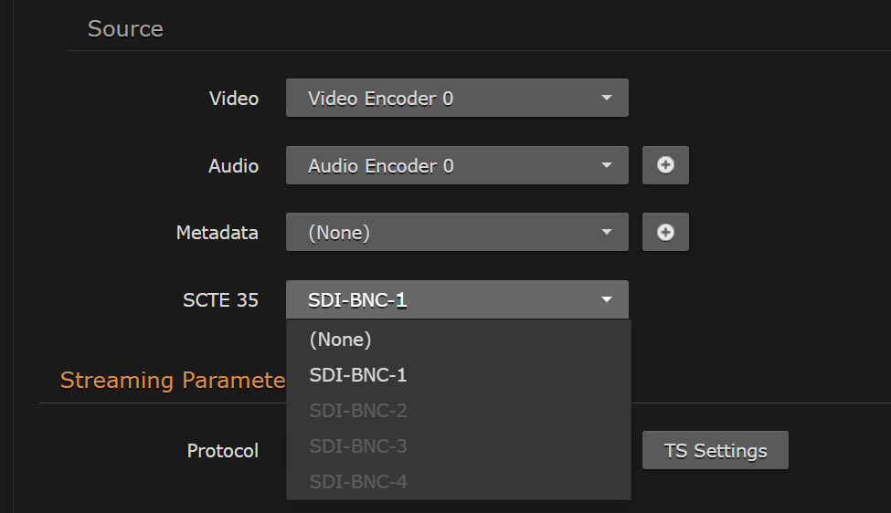Choose the SDI-BNC-4 list option
Image resolution: width=891 pixels, height=513 pixels.
(358, 482)
